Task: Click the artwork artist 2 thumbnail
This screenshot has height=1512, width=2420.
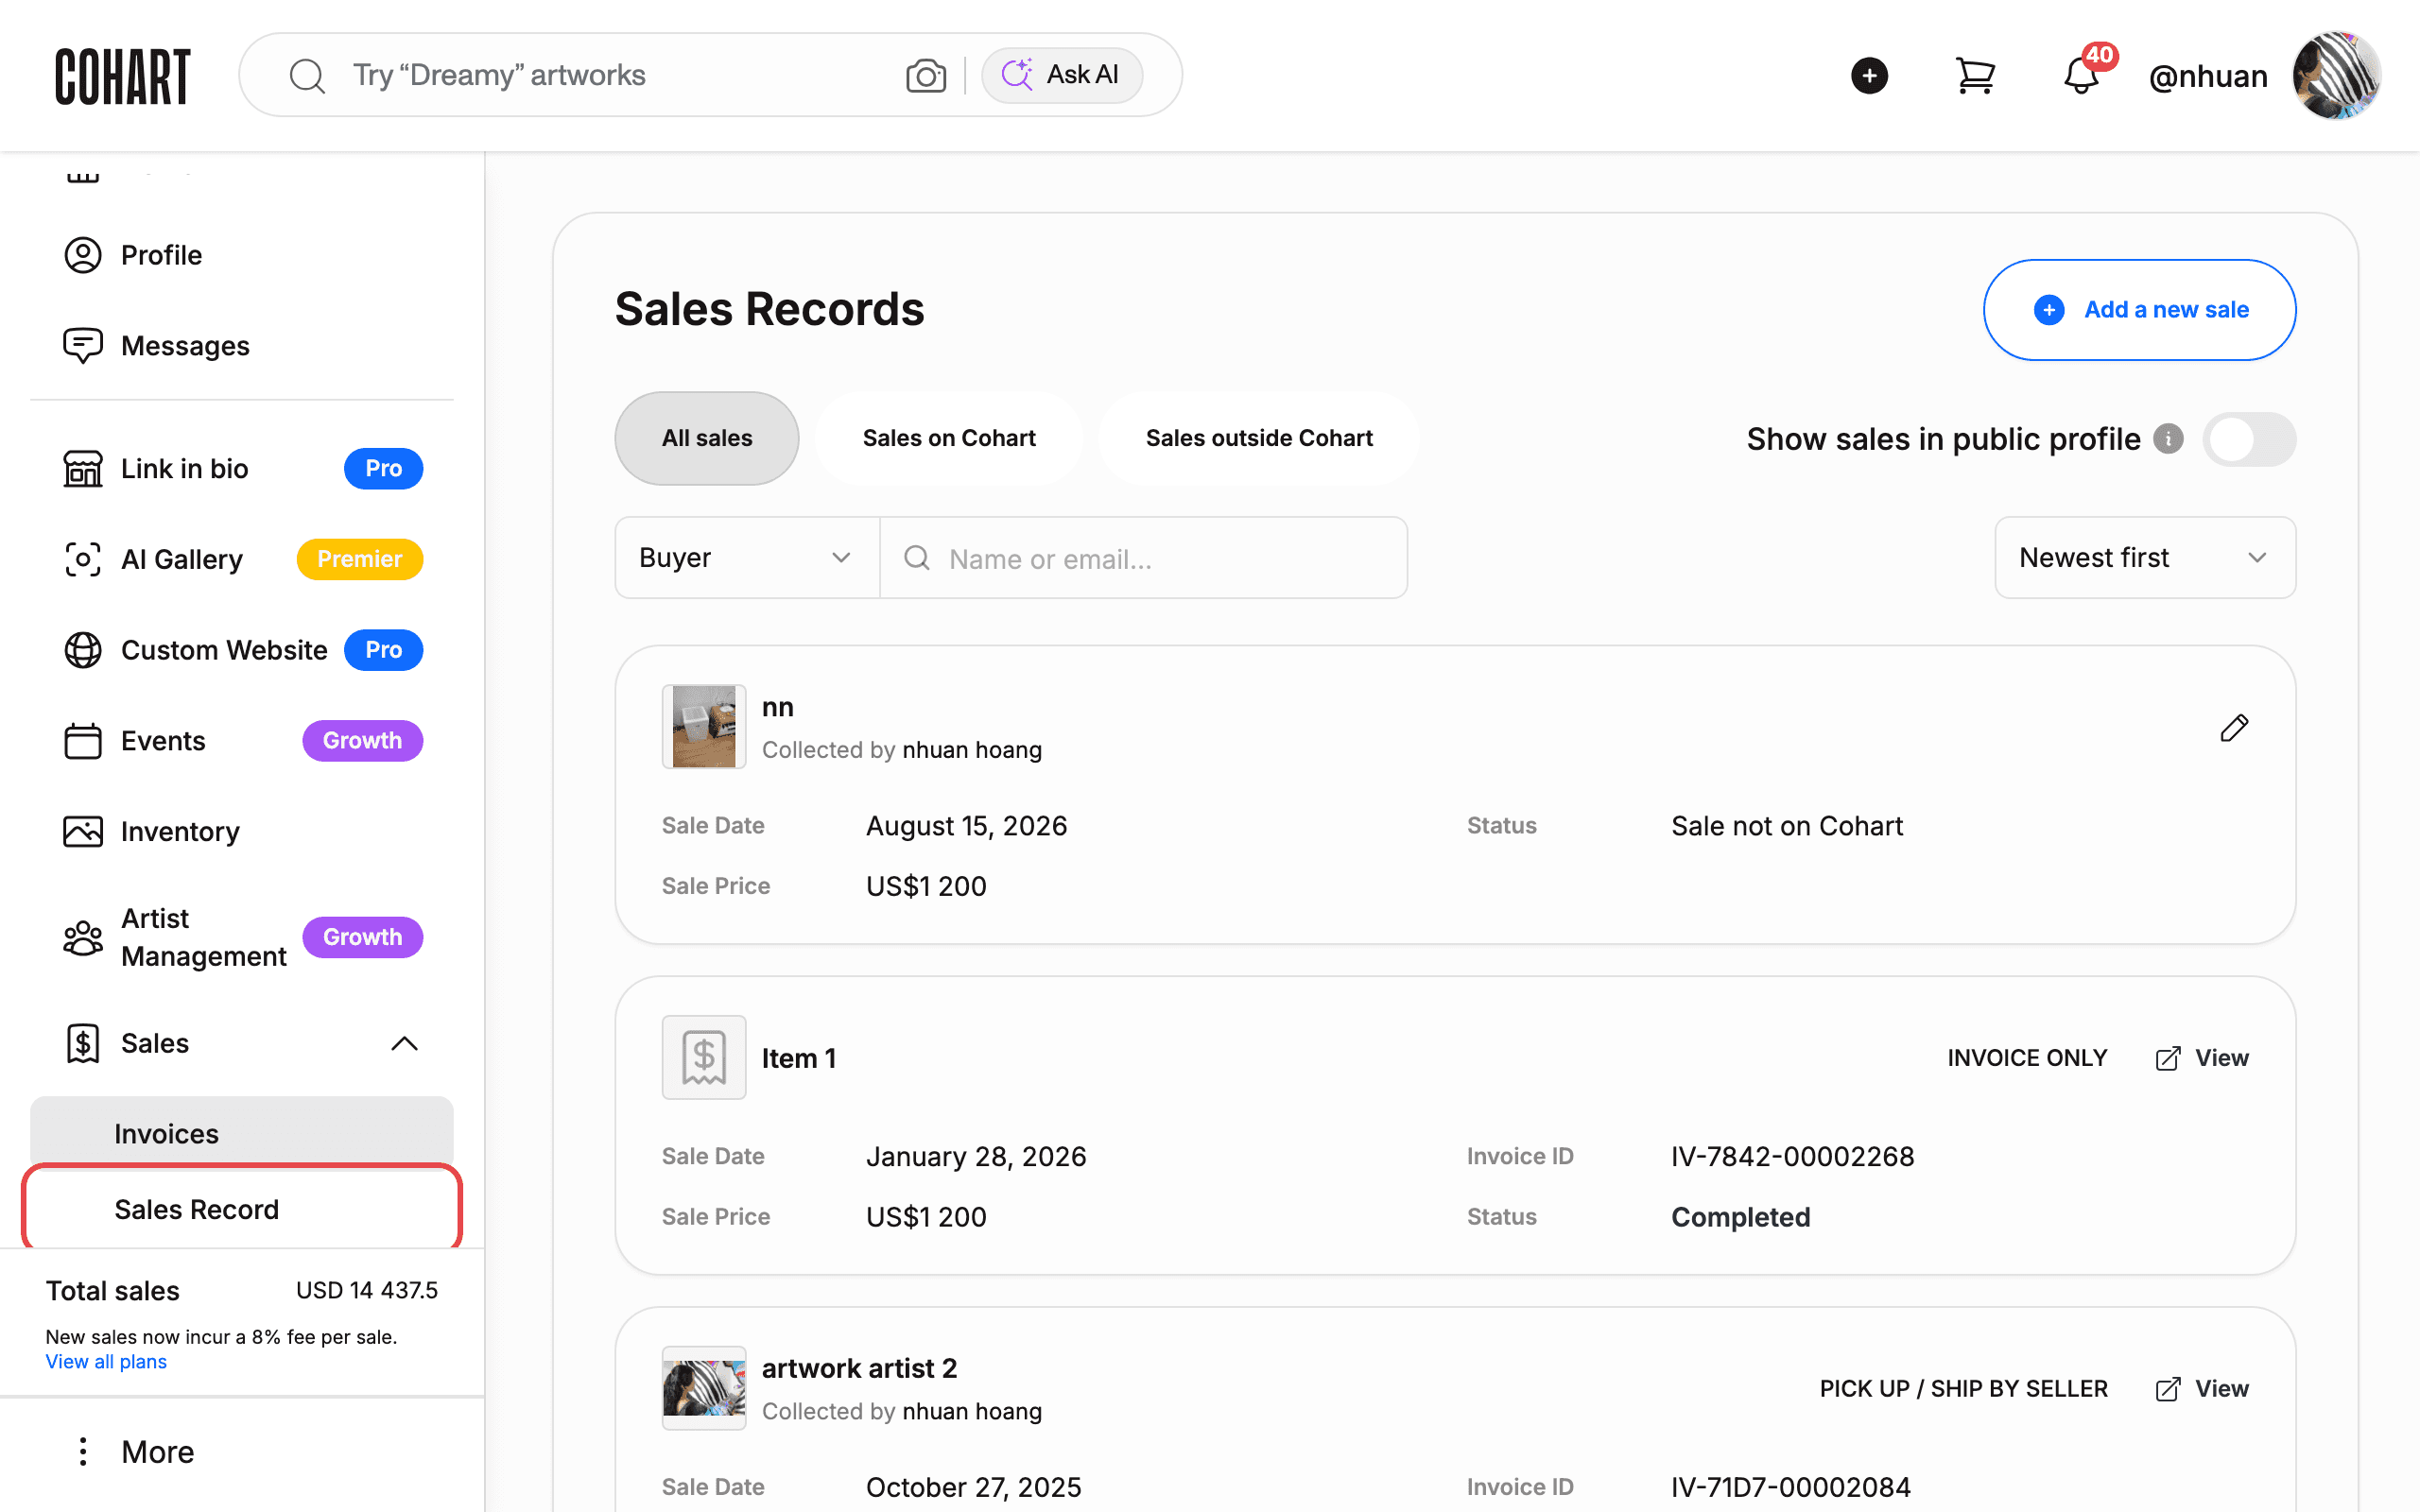Action: point(704,1389)
